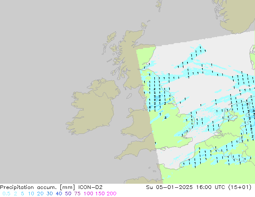This screenshot has height=197, width=255.
Task: Click the 40 mm legend value
Action: coord(59,194)
